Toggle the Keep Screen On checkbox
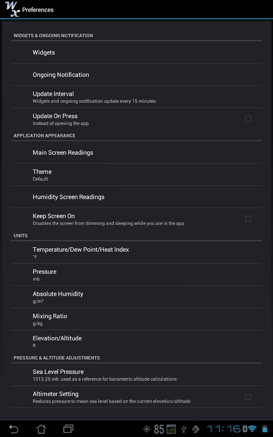This screenshot has width=273, height=437. [x=248, y=219]
